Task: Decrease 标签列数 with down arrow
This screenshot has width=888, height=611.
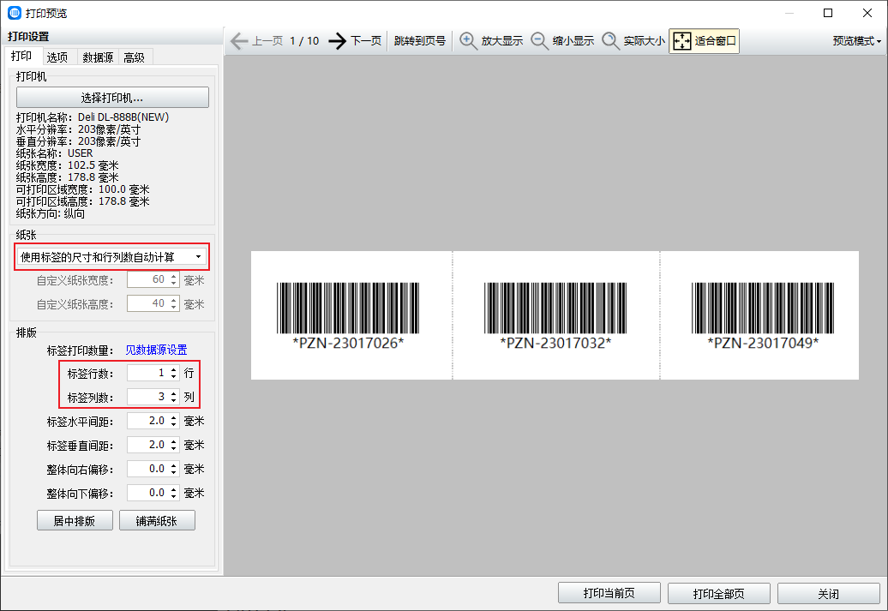Action: 173,400
